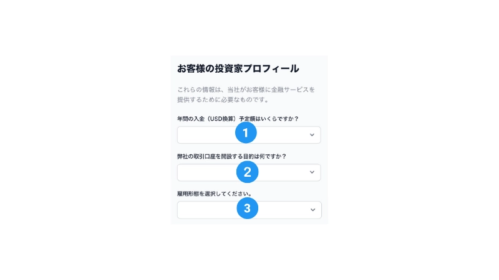Image resolution: width=499 pixels, height=280 pixels.
Task: Click description line 提供するために必要なものです
Action: [223, 100]
